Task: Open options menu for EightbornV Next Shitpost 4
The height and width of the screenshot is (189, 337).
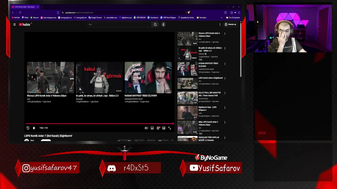Action: tap(225, 108)
